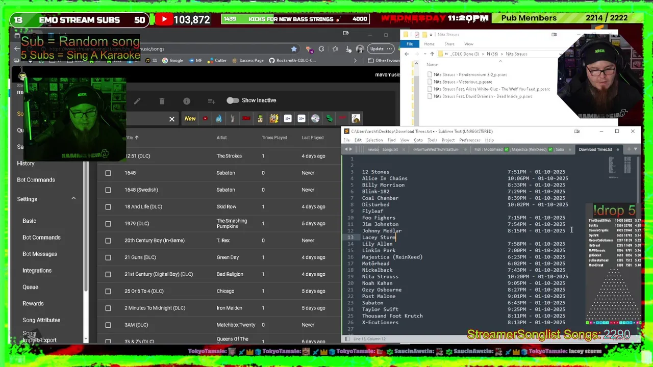The height and width of the screenshot is (367, 653).
Task: Toggle the Show Inactive switch
Action: pyautogui.click(x=233, y=100)
